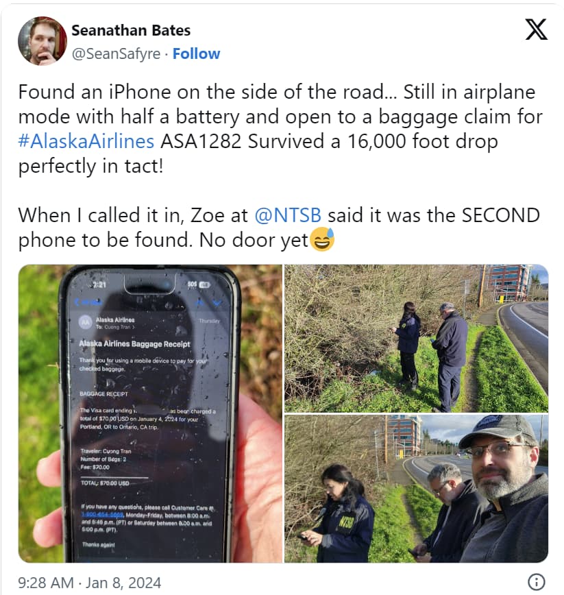Open Seanathan Bates display name
Viewport: 564px width, 595px height.
click(131, 30)
